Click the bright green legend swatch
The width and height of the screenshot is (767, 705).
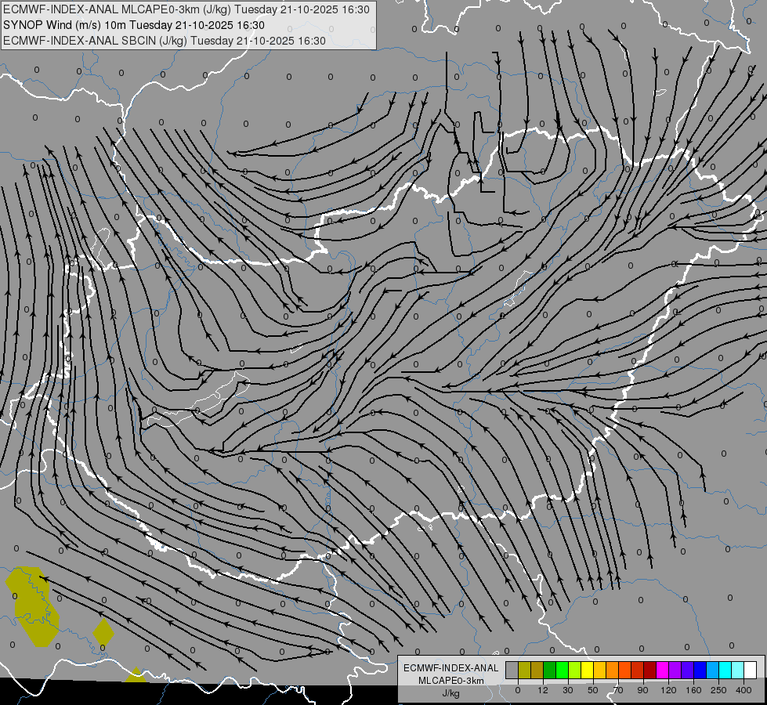[x=563, y=670]
